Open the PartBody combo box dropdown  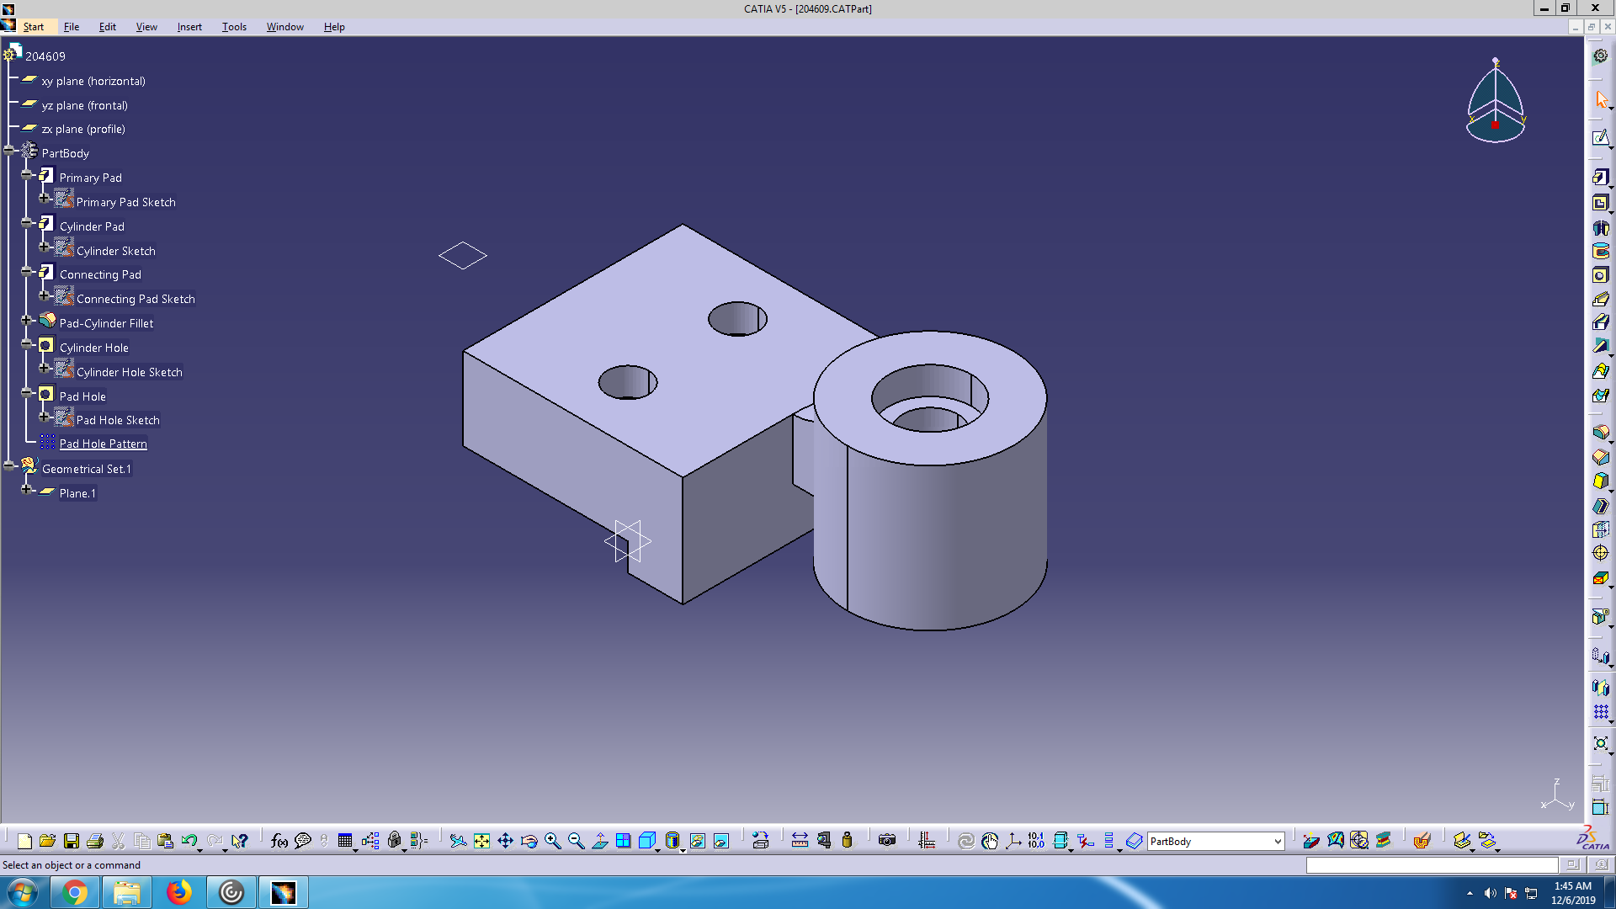[1277, 842]
